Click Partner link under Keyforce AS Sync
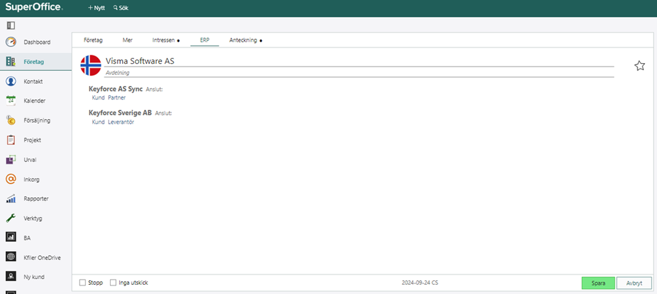The width and height of the screenshot is (657, 294). (x=117, y=97)
